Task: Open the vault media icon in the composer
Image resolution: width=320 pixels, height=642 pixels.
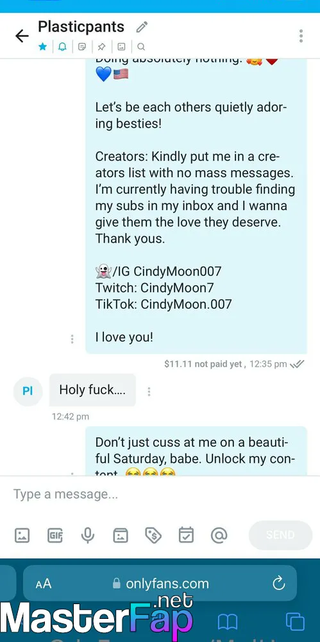Action: click(x=121, y=535)
